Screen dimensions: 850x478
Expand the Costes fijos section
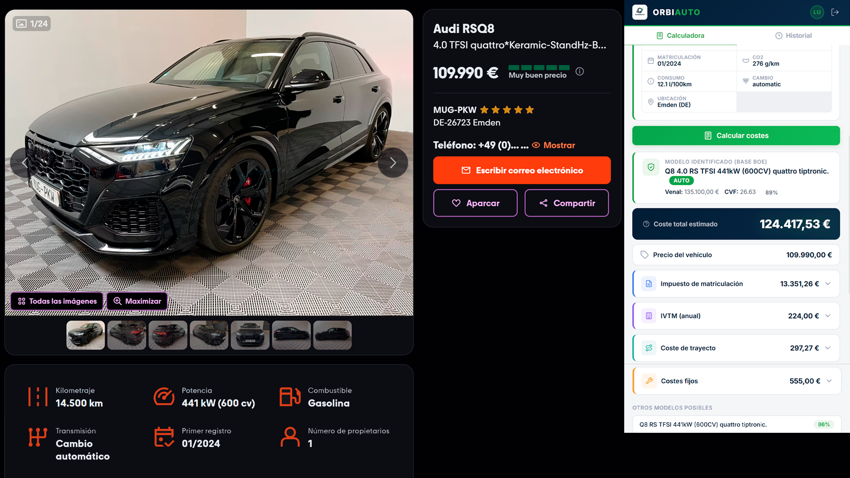[828, 381]
